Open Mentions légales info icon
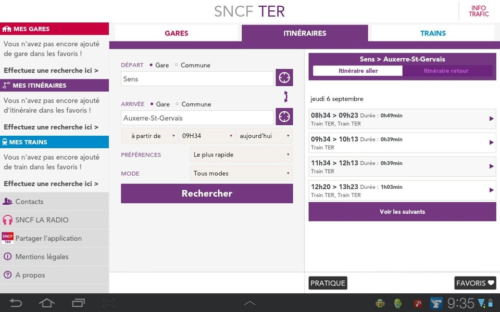Screen dimensions: 500x312 [8, 256]
